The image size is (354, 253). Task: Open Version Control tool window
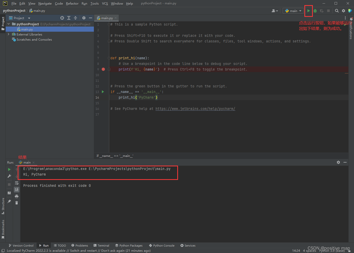coord(21,246)
